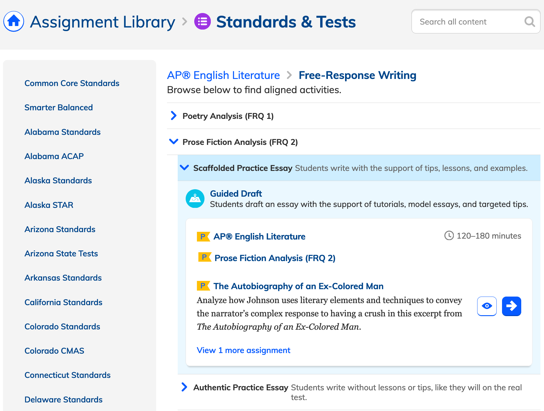The image size is (544, 411).
Task: Select Alaska STAR in sidebar
Action: pyautogui.click(x=49, y=205)
